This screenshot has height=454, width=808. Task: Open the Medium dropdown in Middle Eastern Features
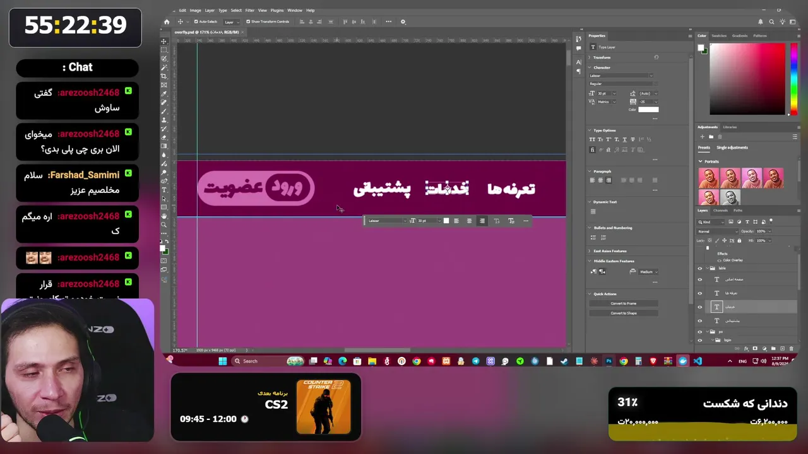point(648,272)
